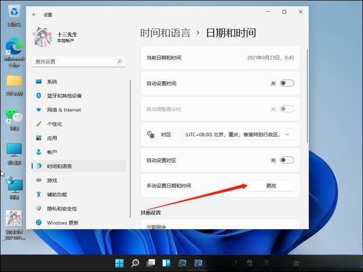Select the Network desktop icon
Screen dimensions: 363x272
click(14, 188)
